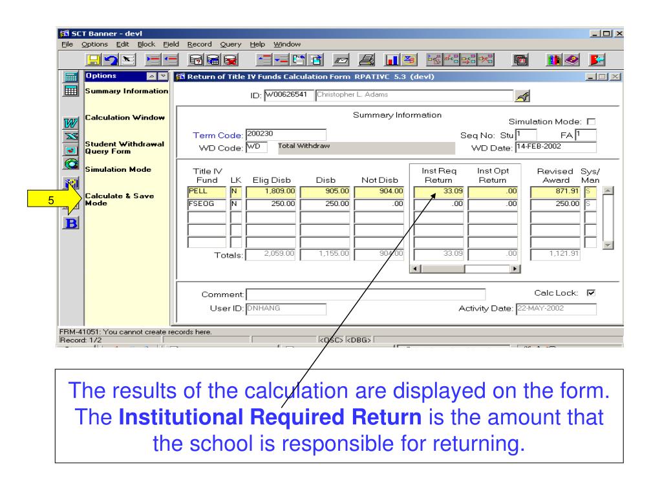Viewport: 662px width, 496px height.
Task: Click PELL Elig Disb 1,809.00
Action: 271,192
